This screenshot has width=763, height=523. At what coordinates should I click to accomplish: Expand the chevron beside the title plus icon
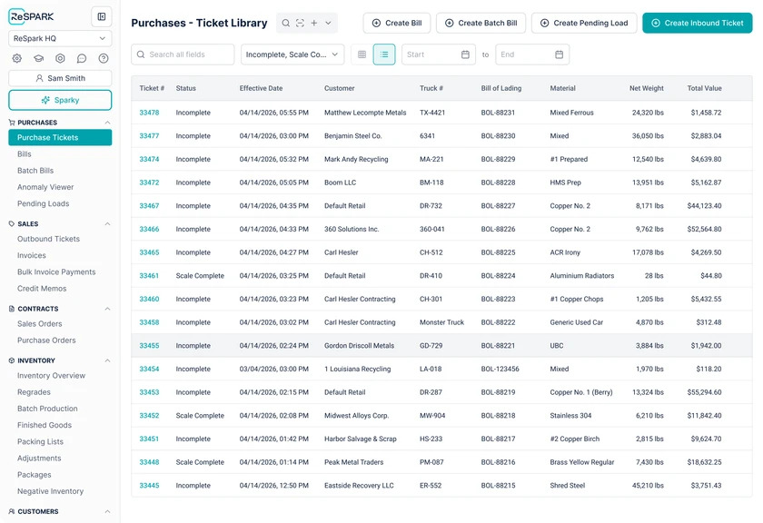329,23
